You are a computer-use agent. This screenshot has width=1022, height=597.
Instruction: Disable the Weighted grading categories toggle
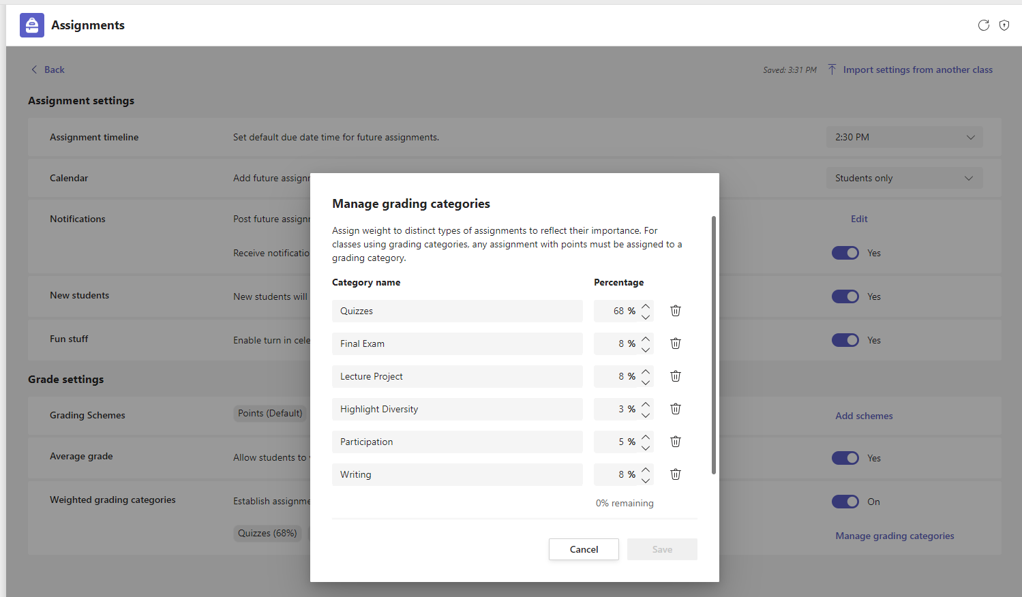[x=845, y=501]
